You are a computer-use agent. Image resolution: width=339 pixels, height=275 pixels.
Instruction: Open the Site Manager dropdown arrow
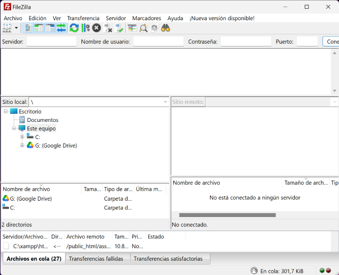pos(16,28)
